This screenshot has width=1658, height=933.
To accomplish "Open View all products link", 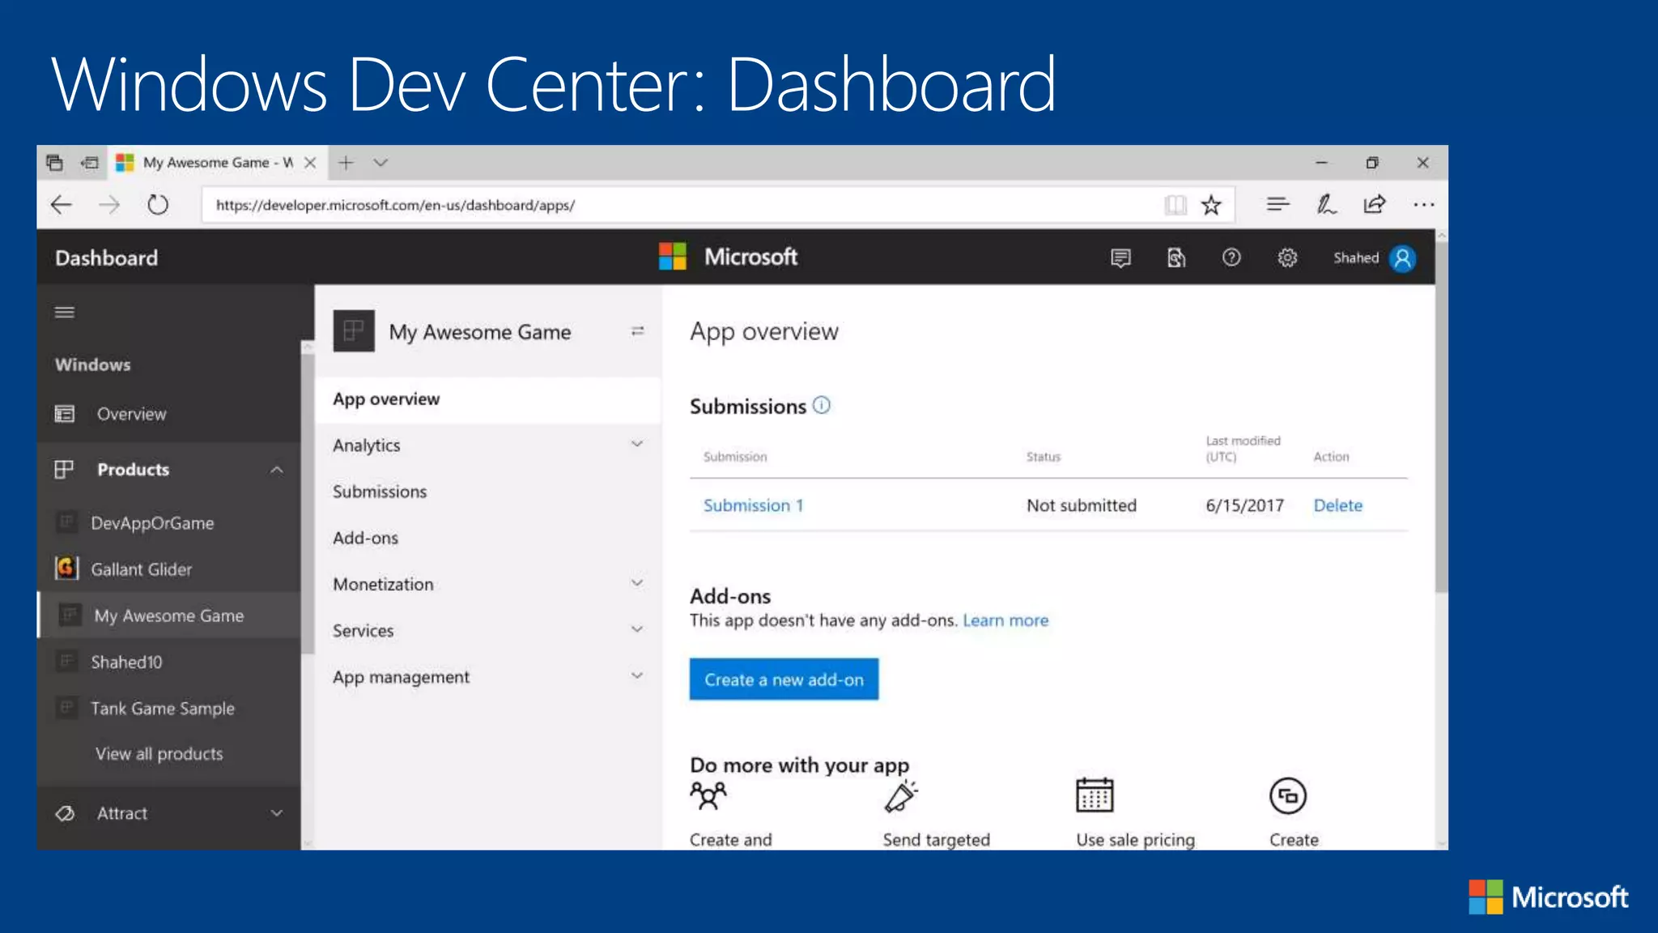I will [x=159, y=754].
